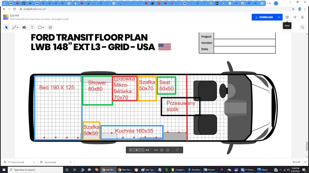Click the Version field in title block

coord(244,43)
